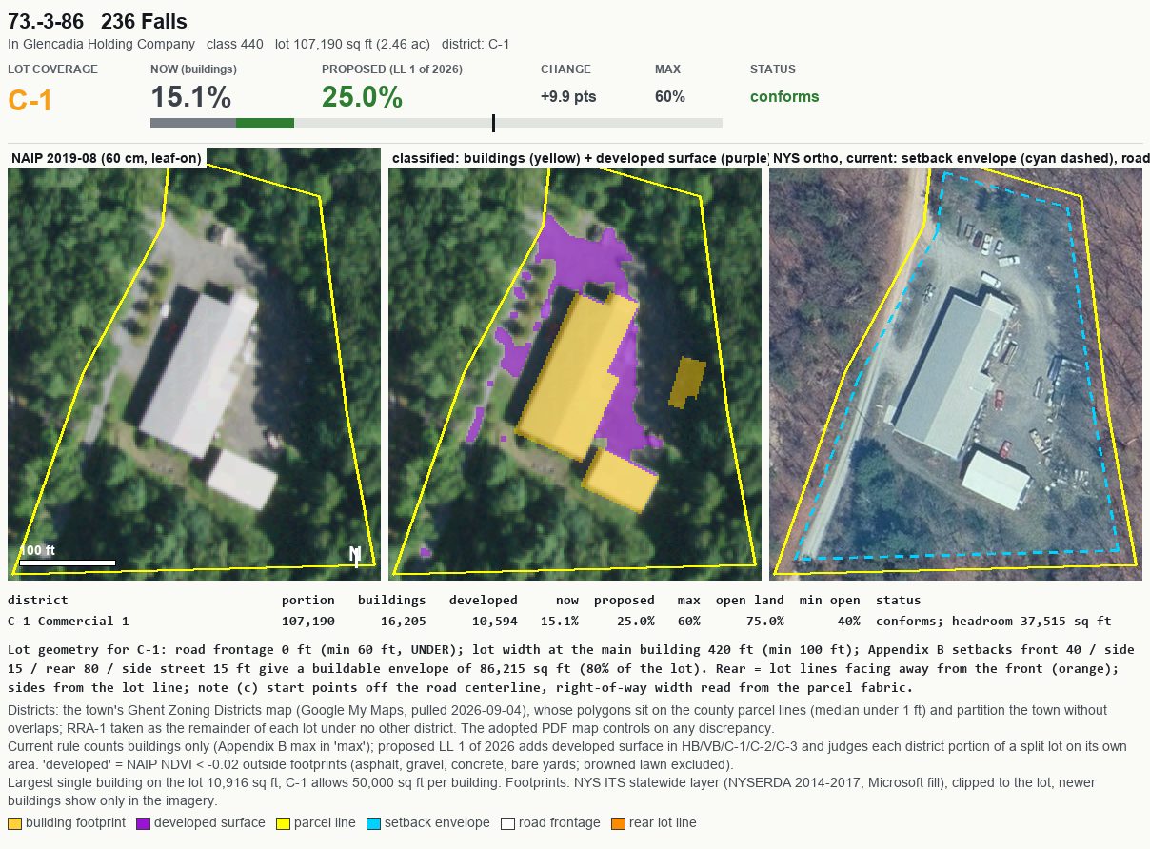Select the C-1 Commercial 1 table row
The width and height of the screenshot is (1150, 849).
(x=560, y=621)
